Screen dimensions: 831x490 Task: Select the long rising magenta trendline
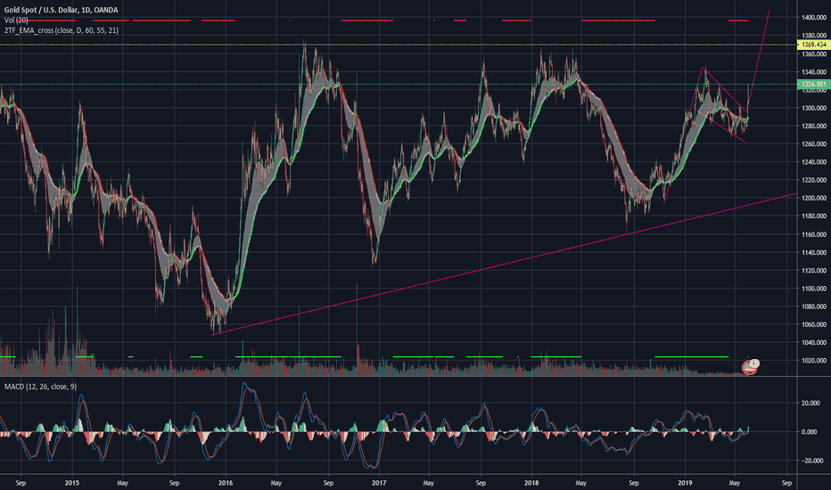(504, 265)
